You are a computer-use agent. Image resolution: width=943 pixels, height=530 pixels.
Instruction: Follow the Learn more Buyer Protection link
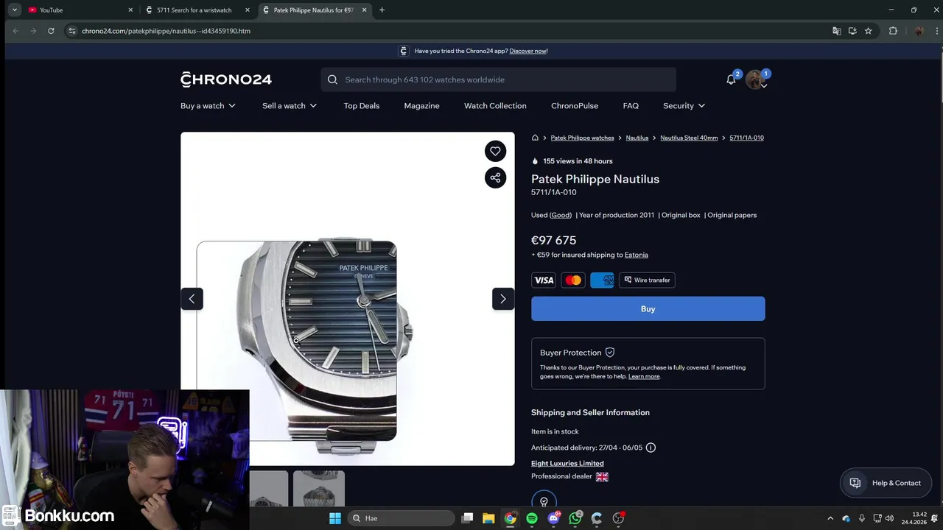(644, 376)
